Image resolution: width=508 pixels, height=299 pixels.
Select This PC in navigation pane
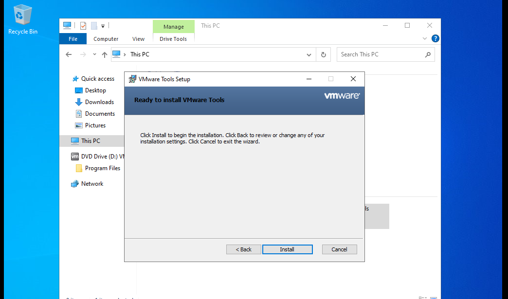pyautogui.click(x=91, y=141)
